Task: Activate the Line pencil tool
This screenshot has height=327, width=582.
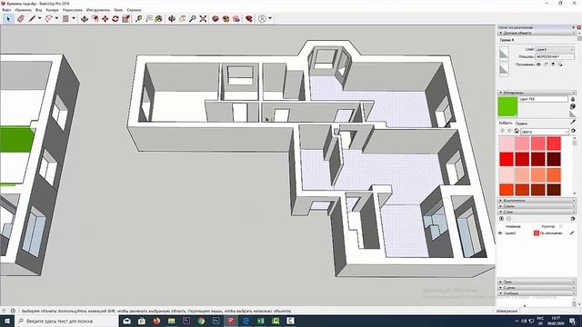Action: [x=33, y=18]
